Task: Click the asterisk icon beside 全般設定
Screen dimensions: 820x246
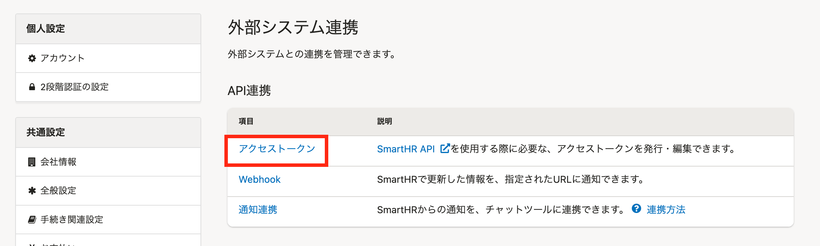Action: [x=32, y=191]
